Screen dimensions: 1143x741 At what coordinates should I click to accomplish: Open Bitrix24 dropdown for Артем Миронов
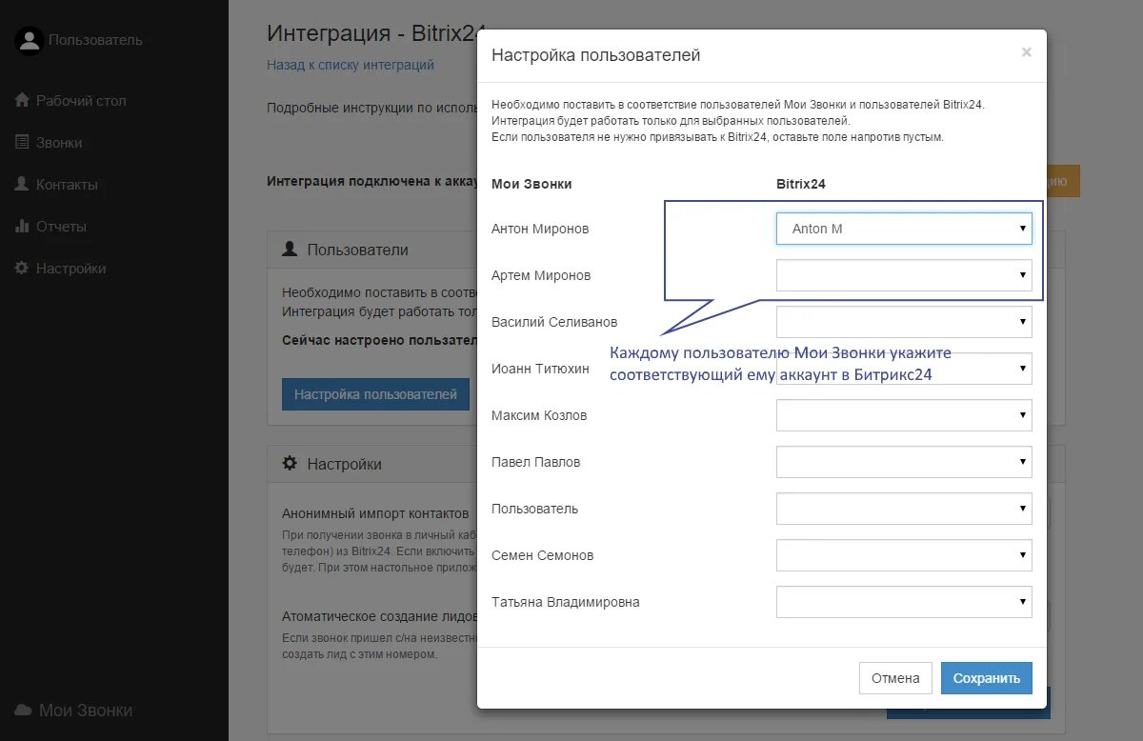point(904,275)
